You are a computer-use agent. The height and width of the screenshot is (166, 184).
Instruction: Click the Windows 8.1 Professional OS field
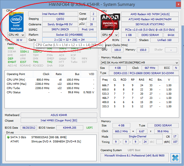(134, 155)
